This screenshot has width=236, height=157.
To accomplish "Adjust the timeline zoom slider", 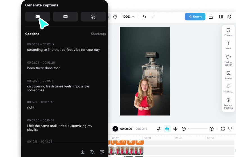I will click(198, 129).
